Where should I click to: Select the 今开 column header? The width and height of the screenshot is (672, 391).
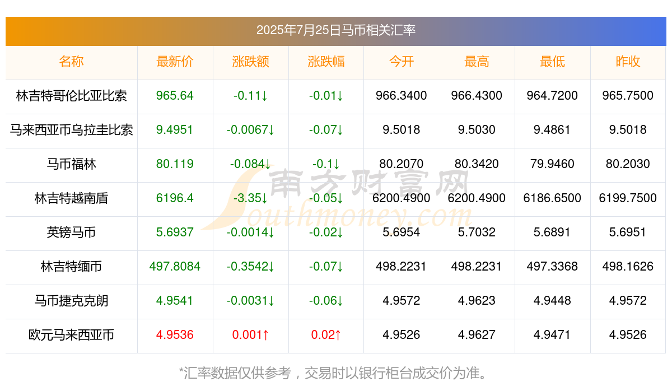(x=401, y=62)
